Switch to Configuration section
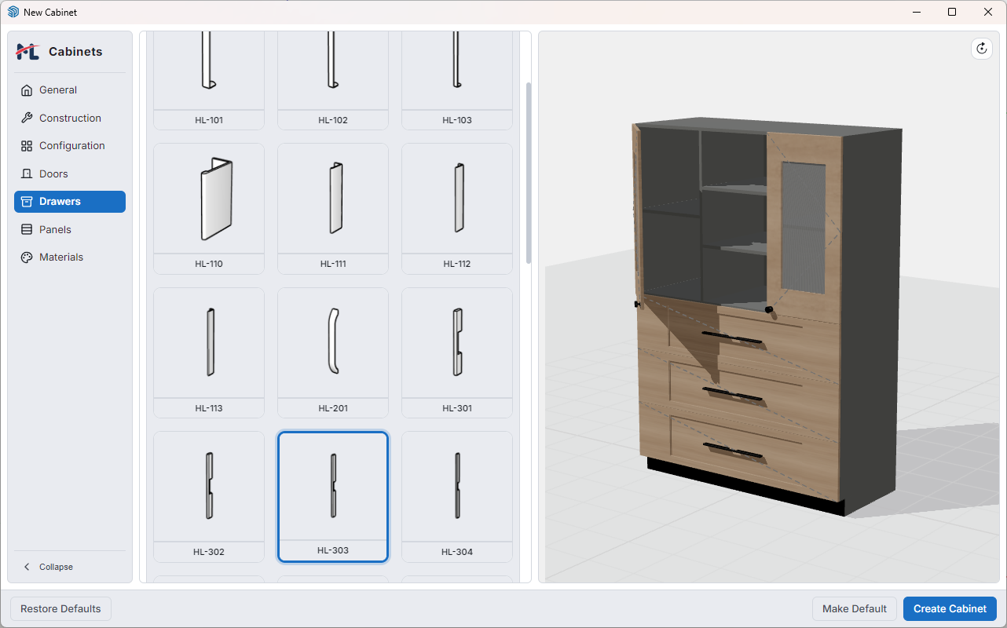Screen dimensions: 1007x628 (x=70, y=146)
